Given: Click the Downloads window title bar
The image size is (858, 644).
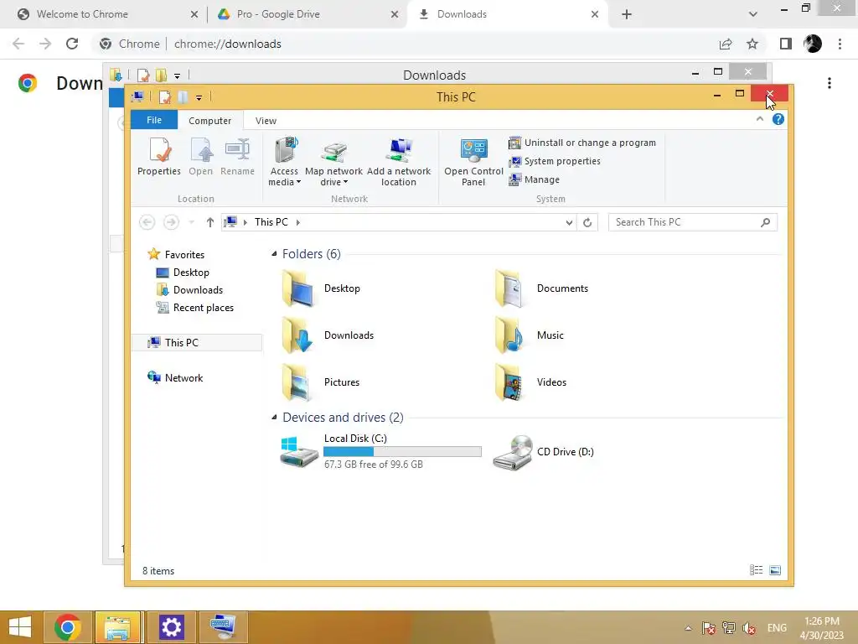Looking at the screenshot, I should [x=435, y=75].
